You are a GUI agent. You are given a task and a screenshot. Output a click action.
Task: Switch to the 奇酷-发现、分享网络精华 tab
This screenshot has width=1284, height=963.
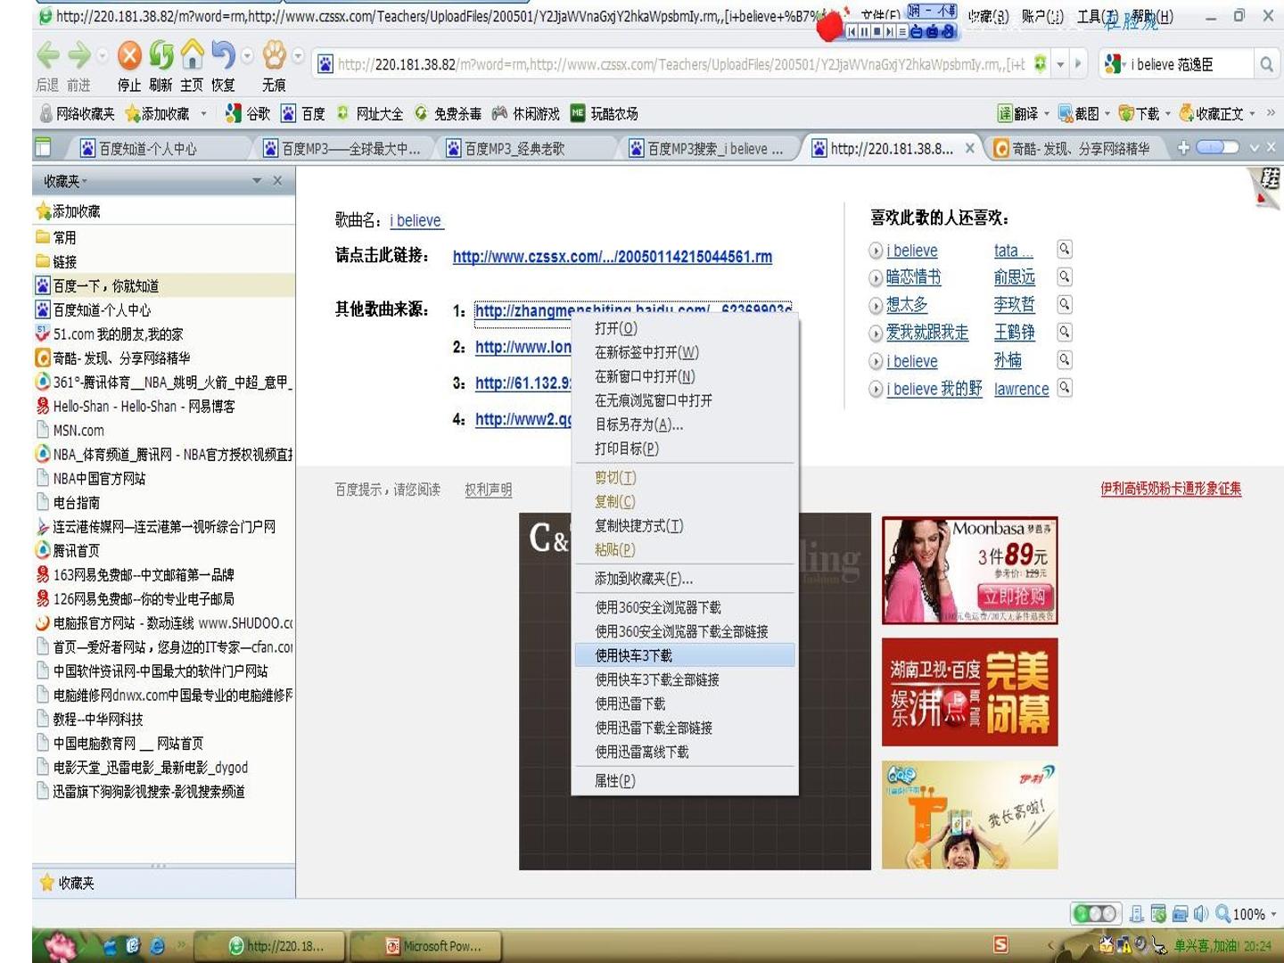point(1074,148)
